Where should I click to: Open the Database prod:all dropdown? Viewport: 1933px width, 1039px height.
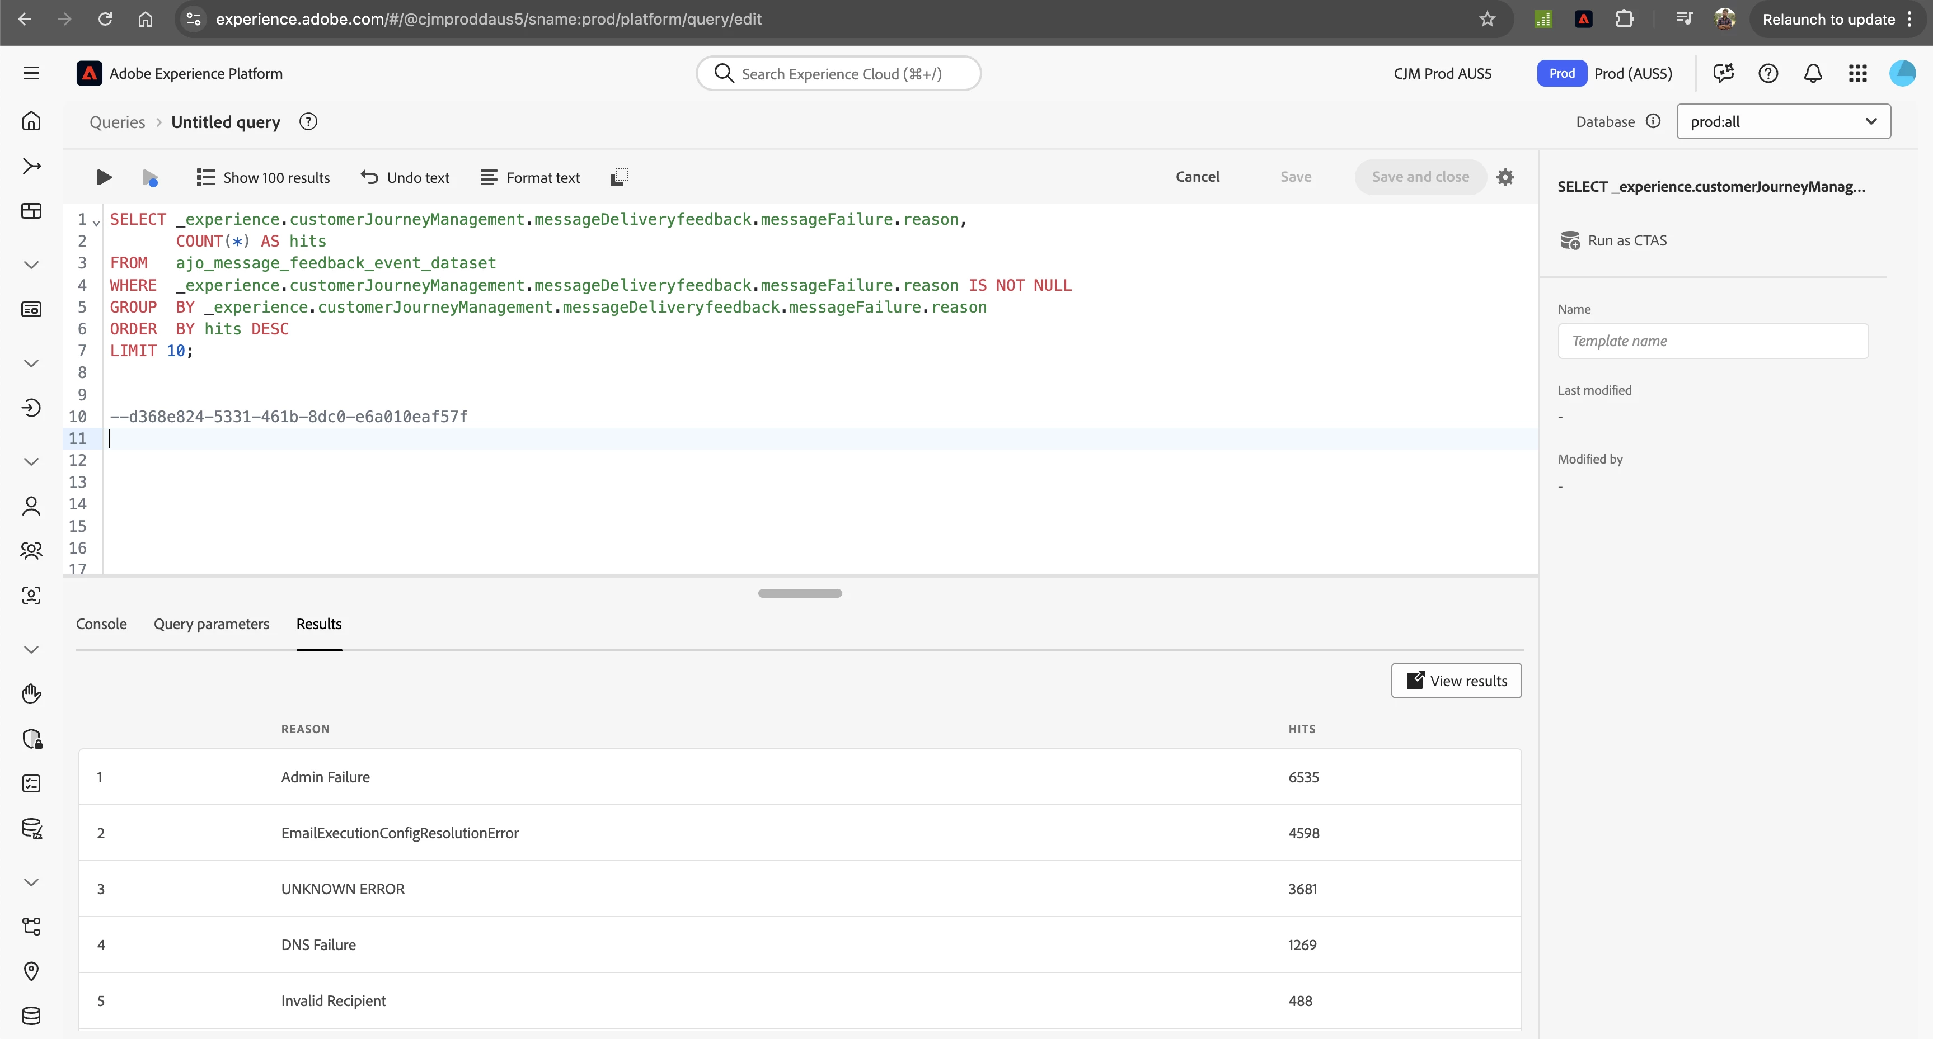click(1783, 121)
